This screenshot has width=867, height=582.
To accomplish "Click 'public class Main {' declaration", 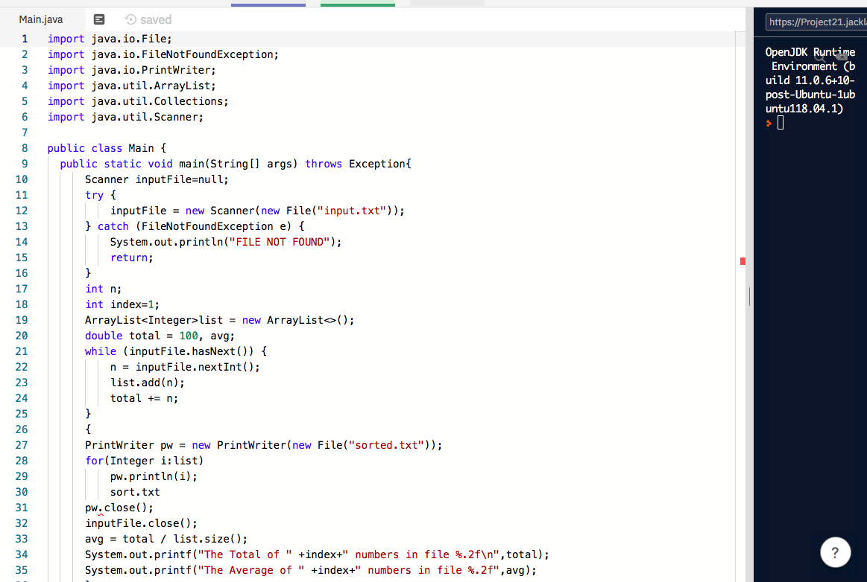I will point(107,149).
